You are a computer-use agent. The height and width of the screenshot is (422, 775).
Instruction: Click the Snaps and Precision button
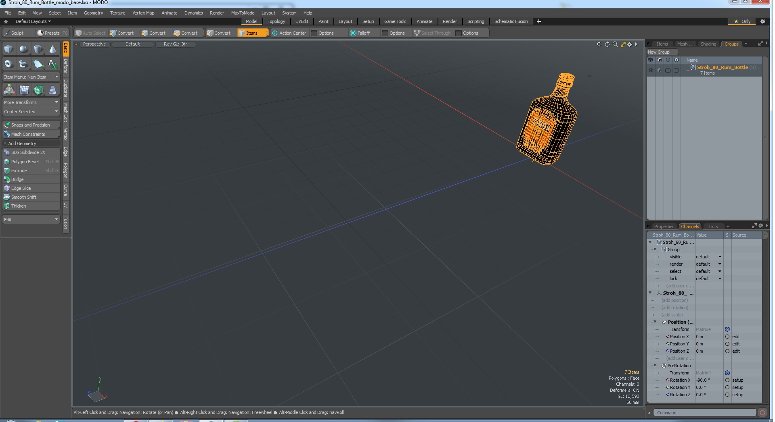[31, 125]
